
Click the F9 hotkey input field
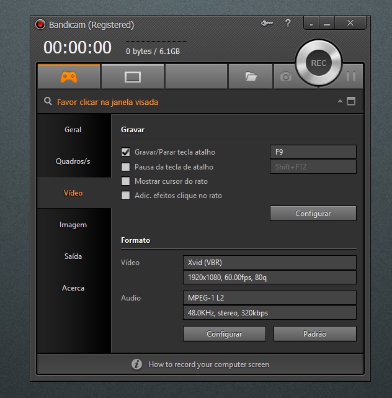coord(313,152)
